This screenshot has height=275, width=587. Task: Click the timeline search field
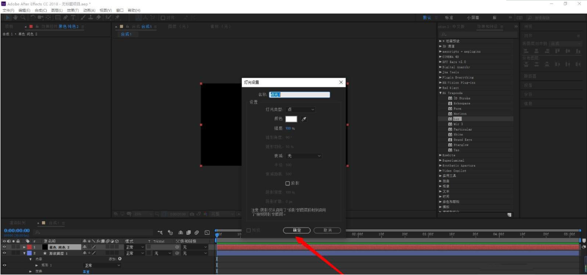(94, 232)
